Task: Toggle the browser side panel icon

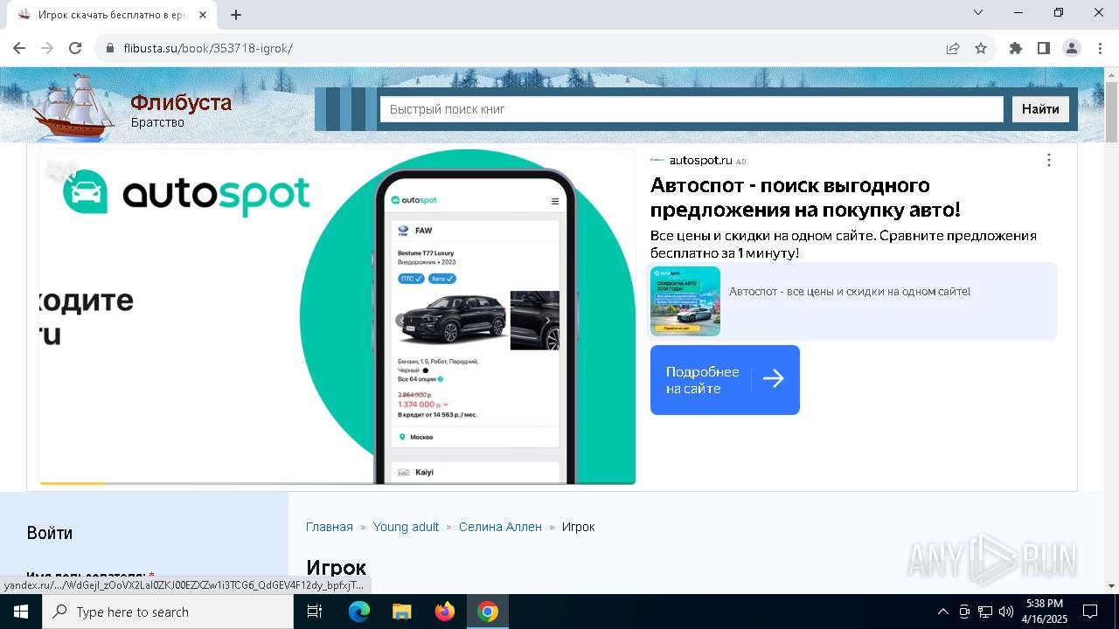Action: (x=1044, y=48)
